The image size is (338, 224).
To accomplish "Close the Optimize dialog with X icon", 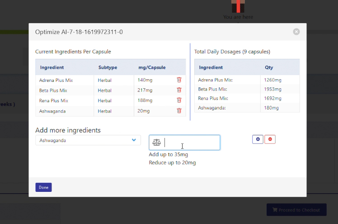I will tap(296, 32).
